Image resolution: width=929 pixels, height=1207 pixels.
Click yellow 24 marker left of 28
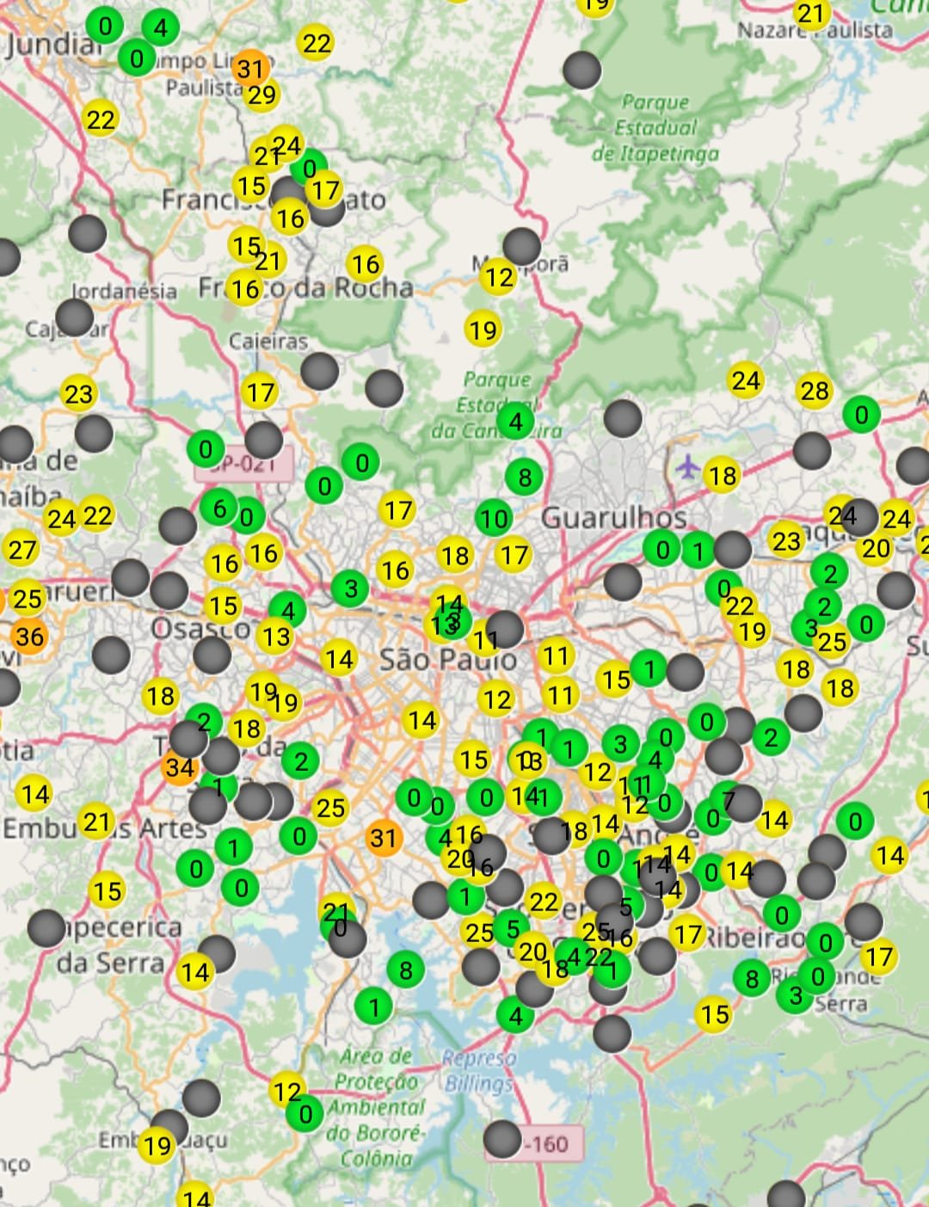click(745, 379)
